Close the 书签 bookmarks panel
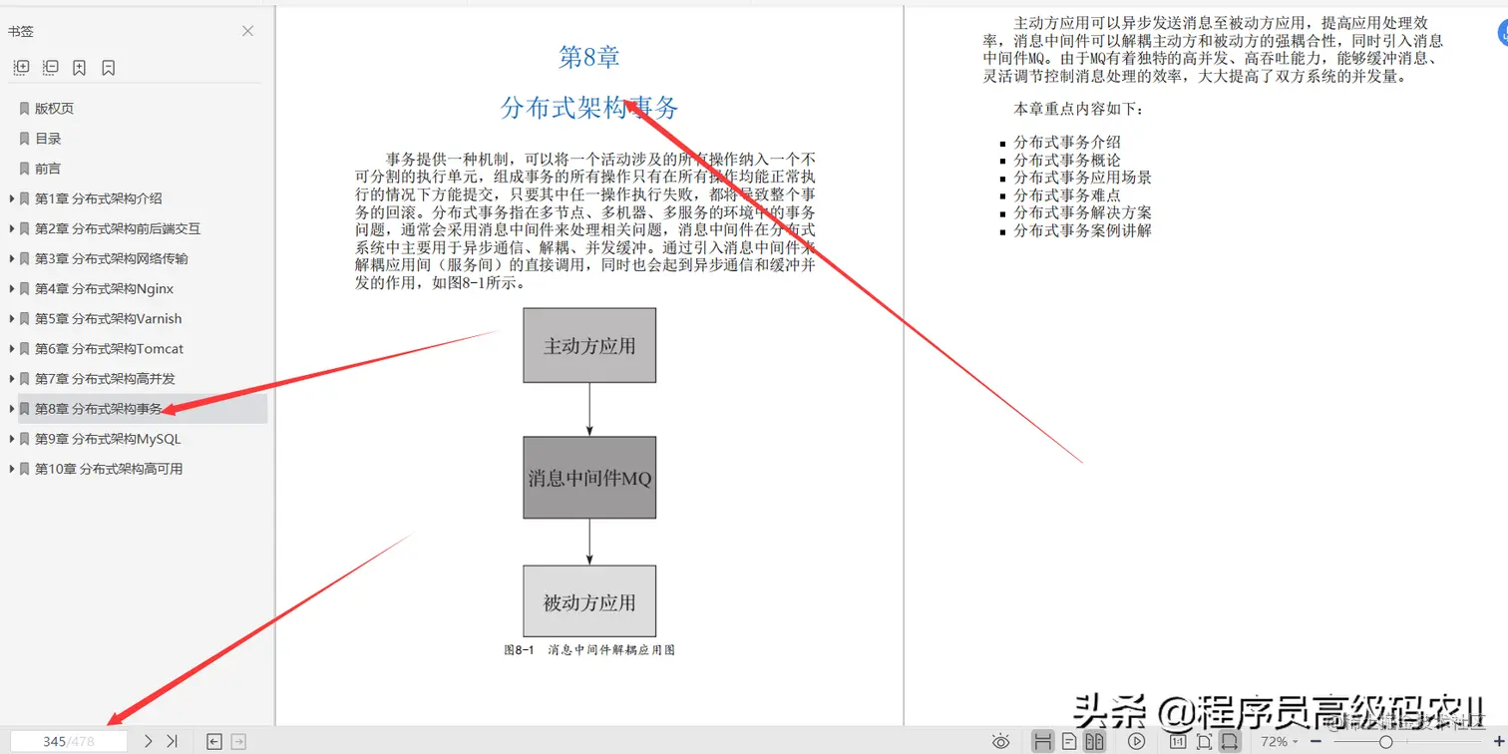 tap(248, 31)
